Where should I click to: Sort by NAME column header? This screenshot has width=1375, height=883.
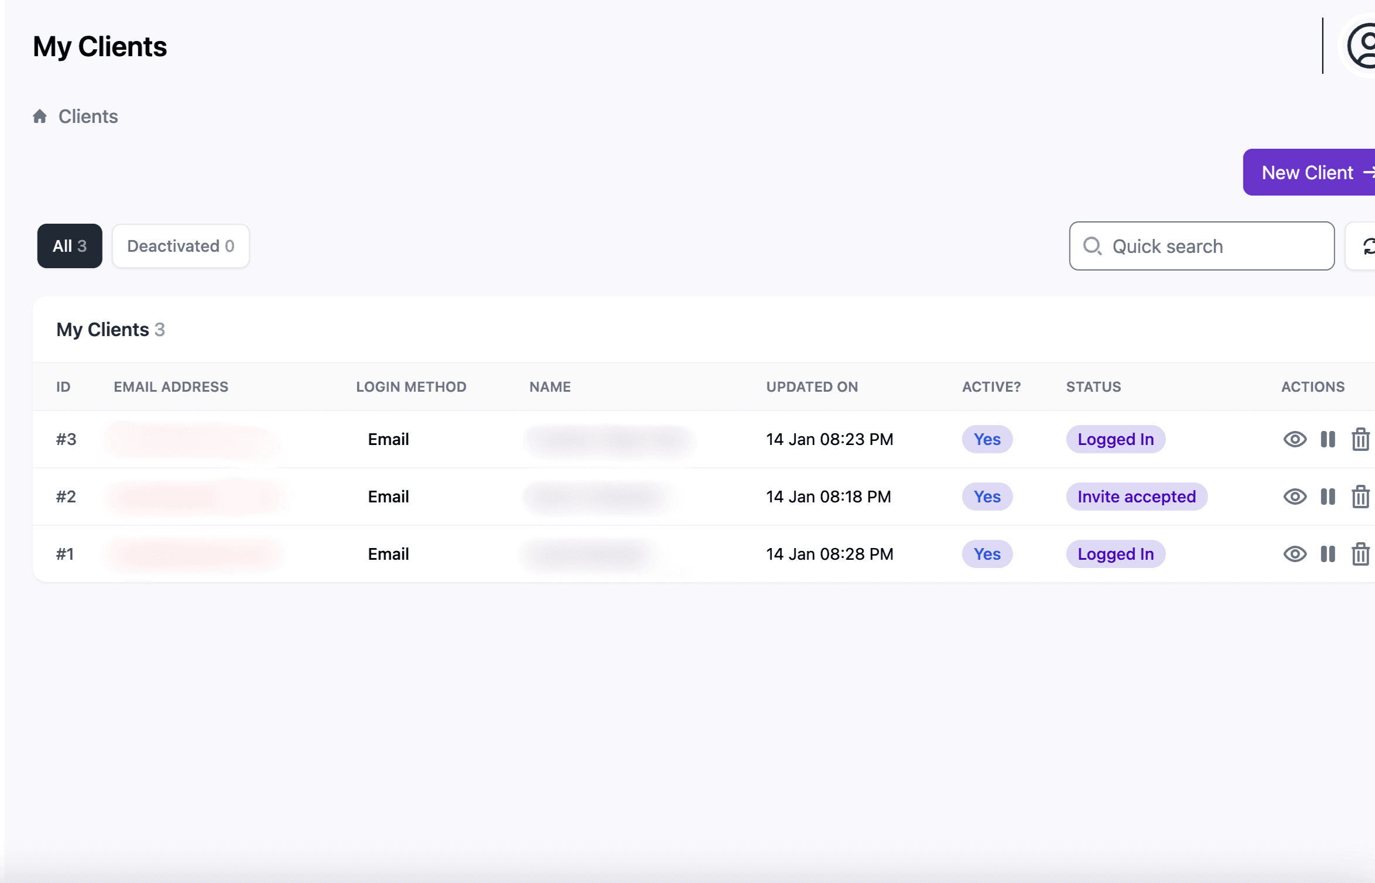[550, 386]
